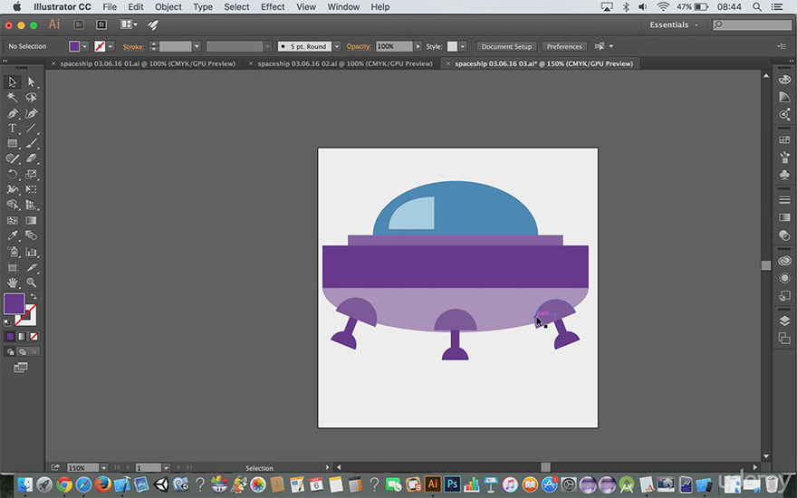The image size is (797, 498).
Task: Open the Symbols panel icon
Action: pos(784,174)
